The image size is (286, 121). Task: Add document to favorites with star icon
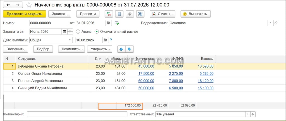tap(29, 5)
